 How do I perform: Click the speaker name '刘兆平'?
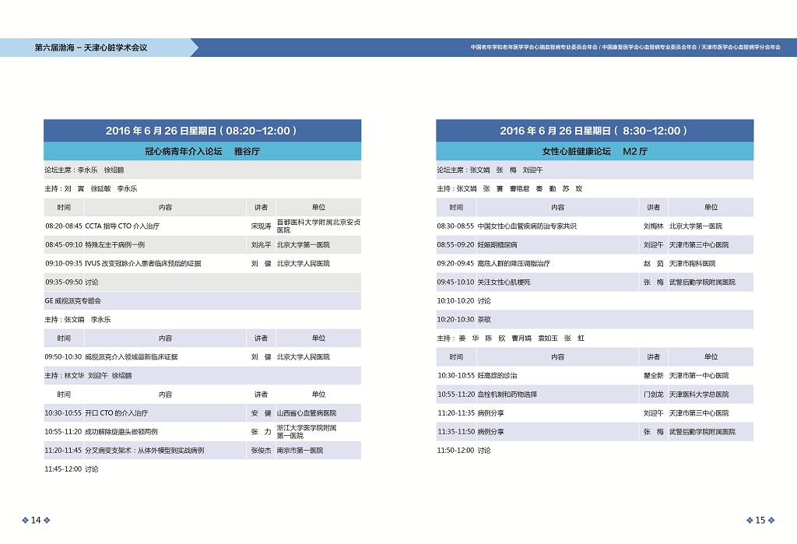pos(262,244)
